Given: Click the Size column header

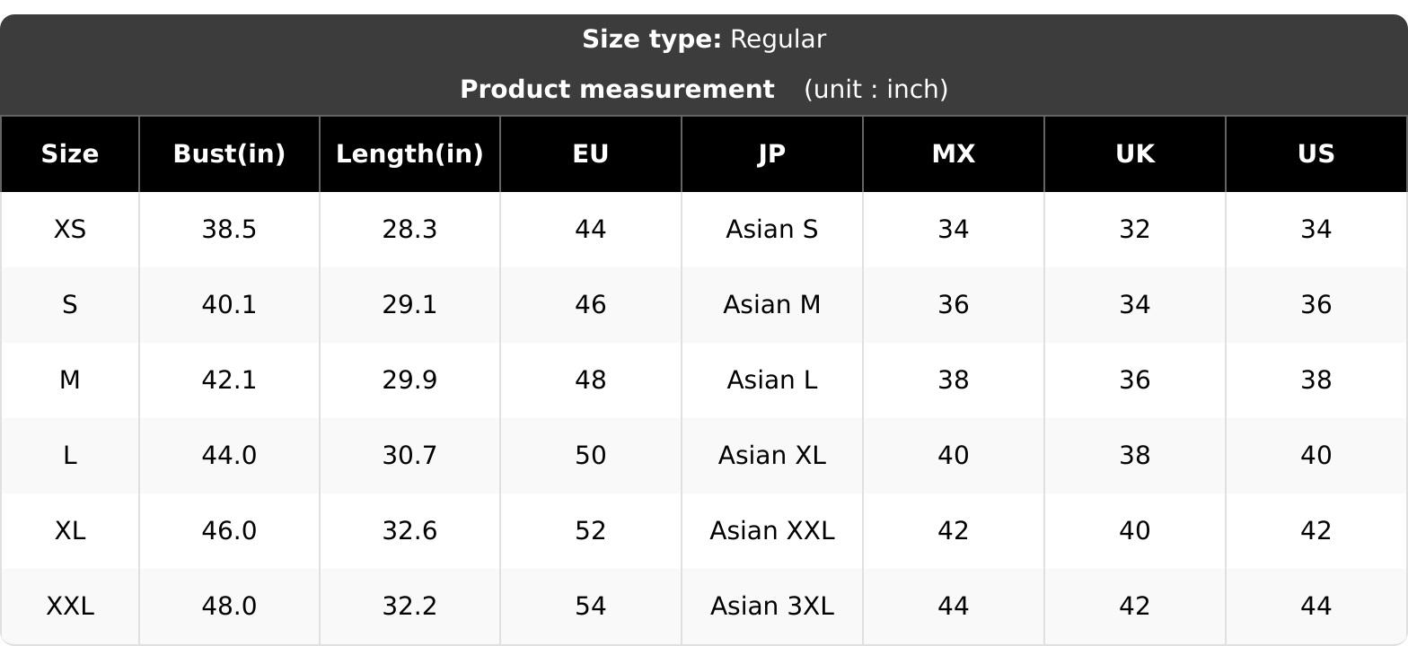Looking at the screenshot, I should (x=70, y=154).
